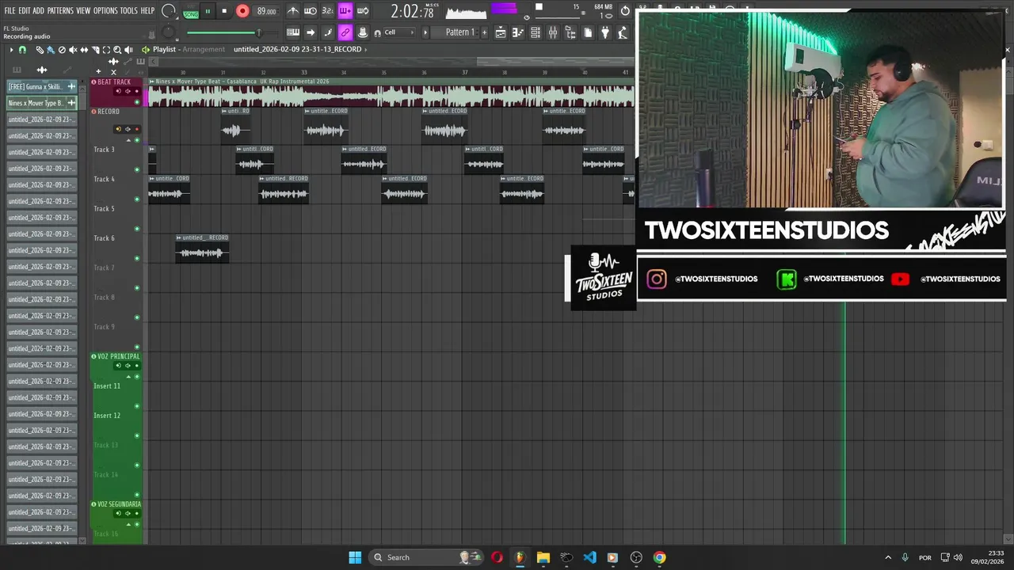Disarm recording on the RECORD track
This screenshot has width=1014, height=570.
[x=136, y=129]
